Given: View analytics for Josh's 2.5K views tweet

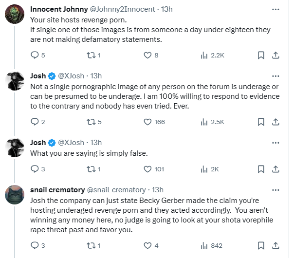Looking at the screenshot, I should click(x=204, y=122).
